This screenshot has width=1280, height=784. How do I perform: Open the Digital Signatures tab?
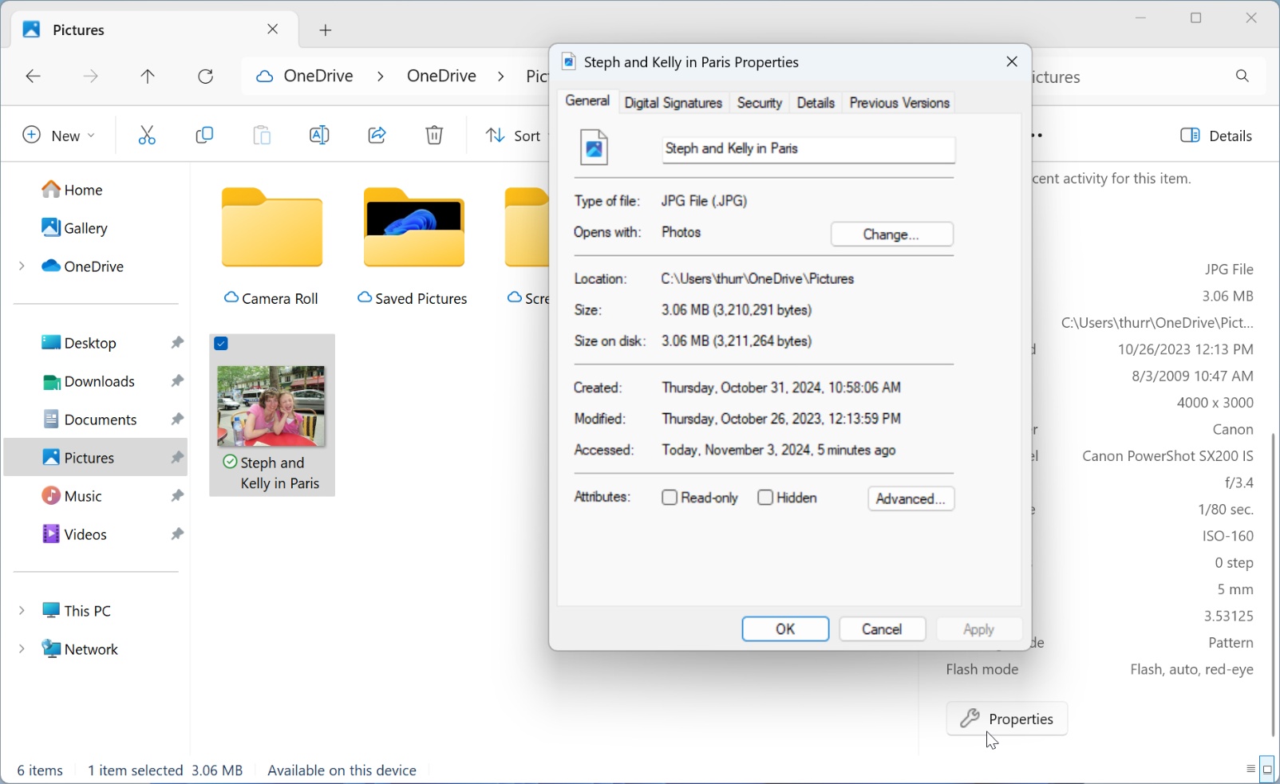(673, 103)
